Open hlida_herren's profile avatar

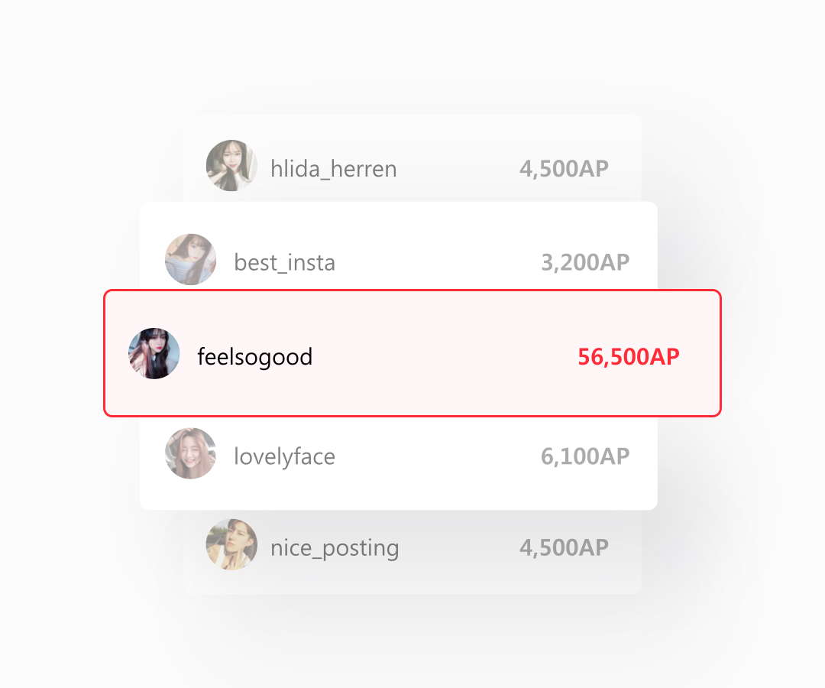(231, 165)
